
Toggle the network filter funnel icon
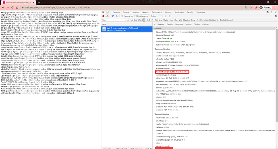point(112,16)
